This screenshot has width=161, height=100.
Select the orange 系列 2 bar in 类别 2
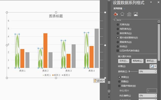[45, 51]
